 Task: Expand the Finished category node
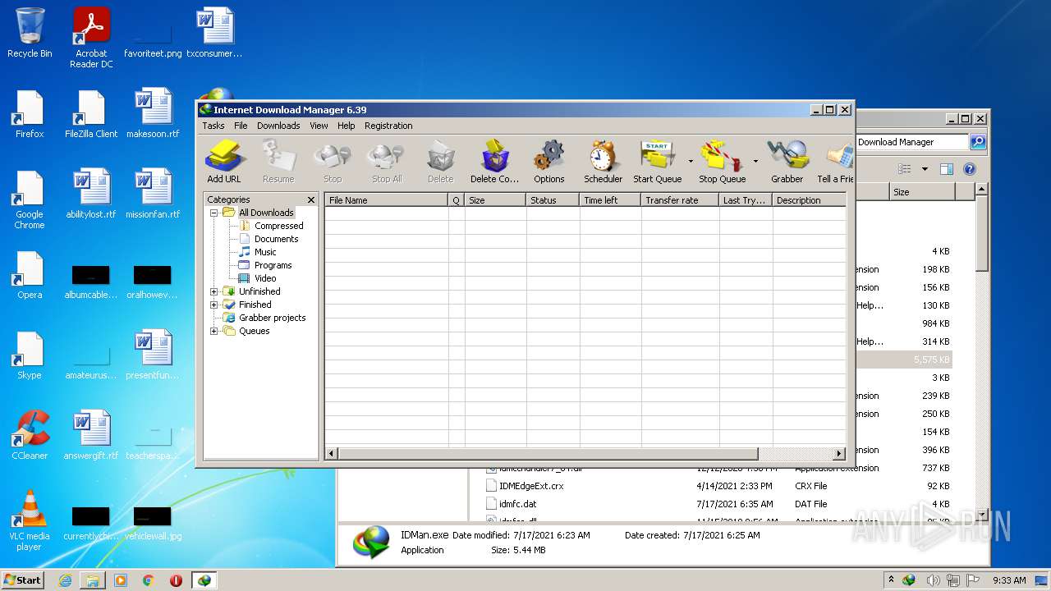tap(214, 305)
